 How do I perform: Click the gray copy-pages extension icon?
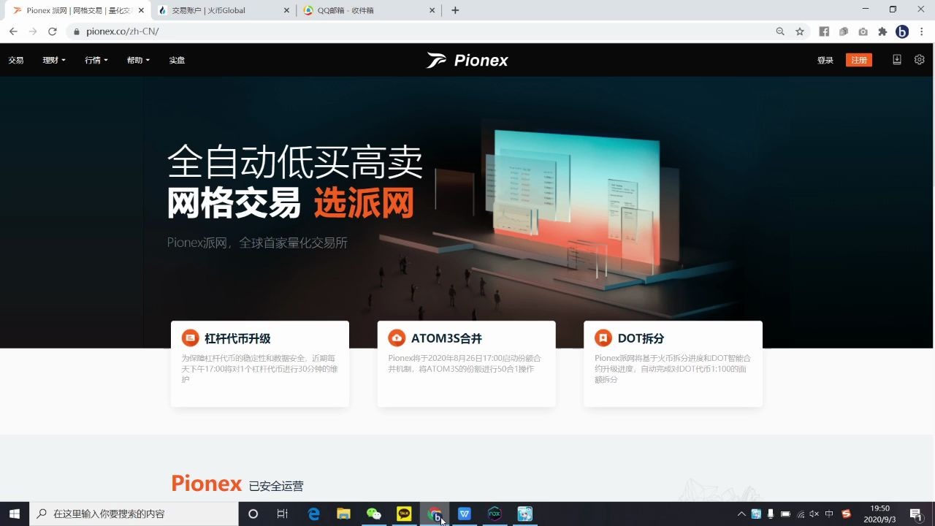click(844, 31)
